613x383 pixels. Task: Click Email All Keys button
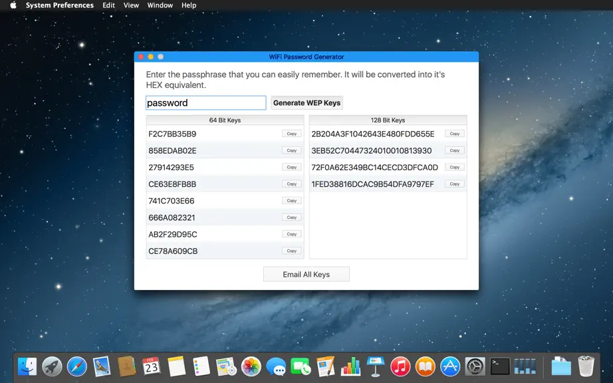click(306, 275)
